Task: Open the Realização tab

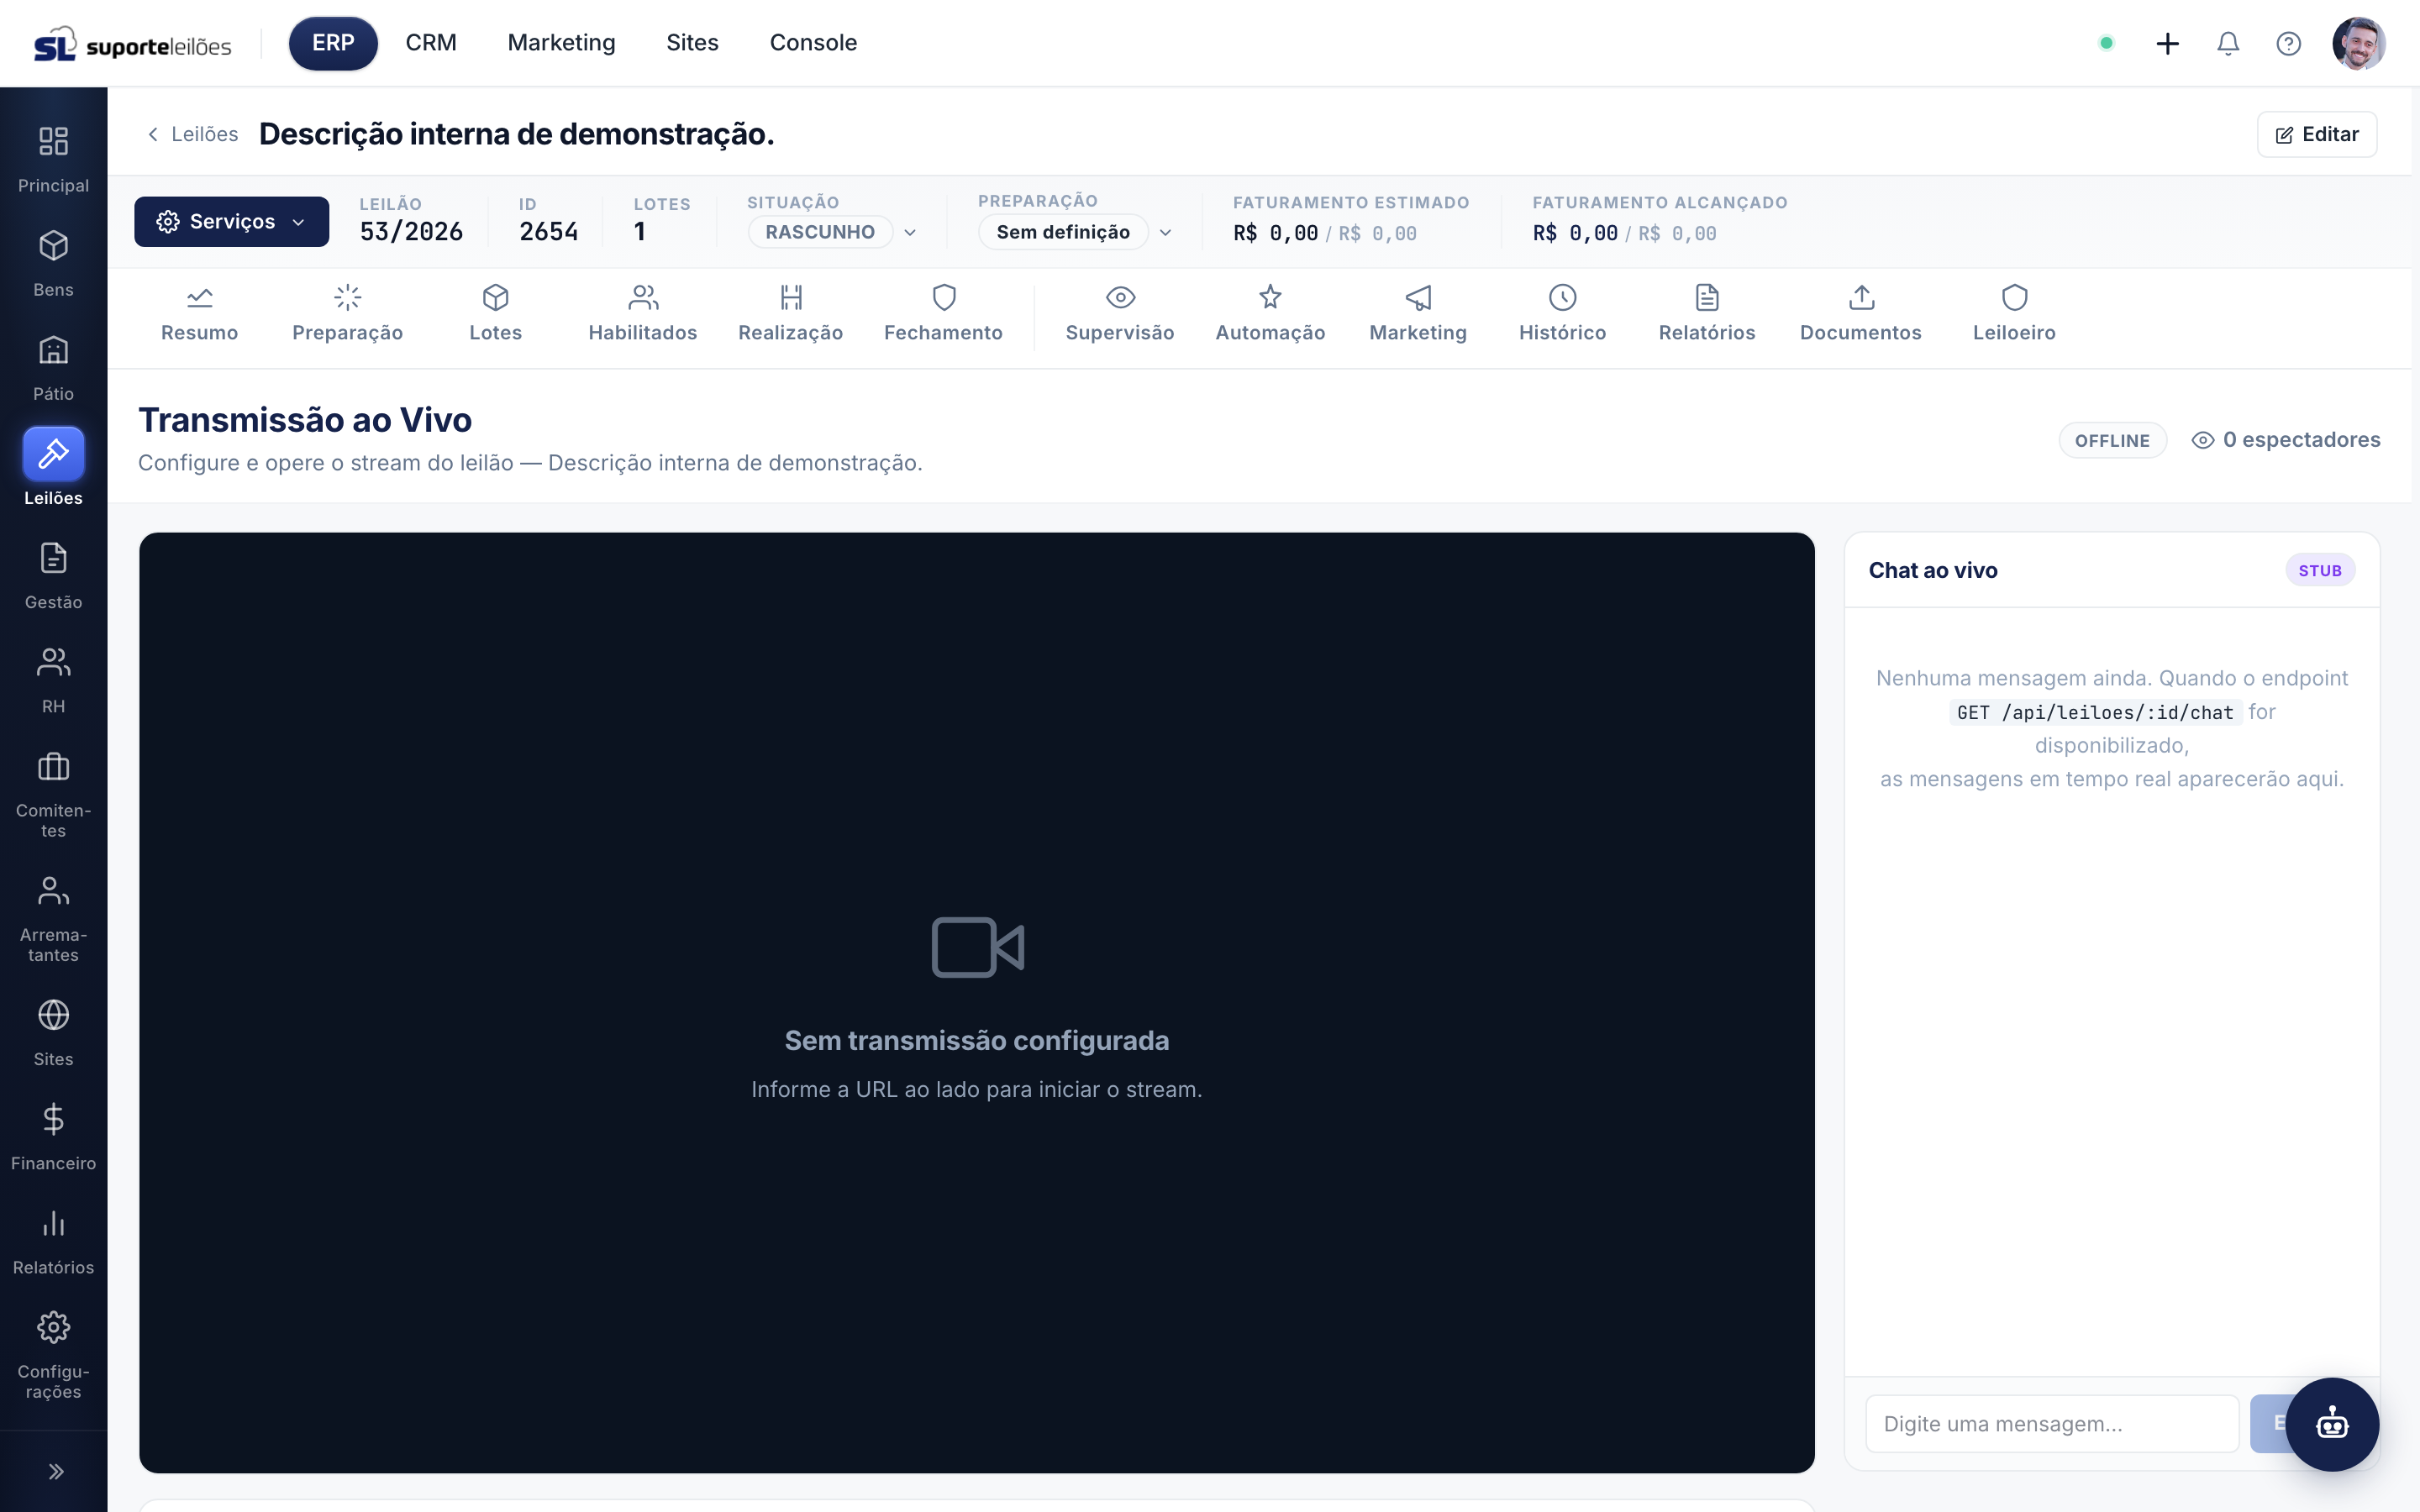Action: pyautogui.click(x=790, y=314)
